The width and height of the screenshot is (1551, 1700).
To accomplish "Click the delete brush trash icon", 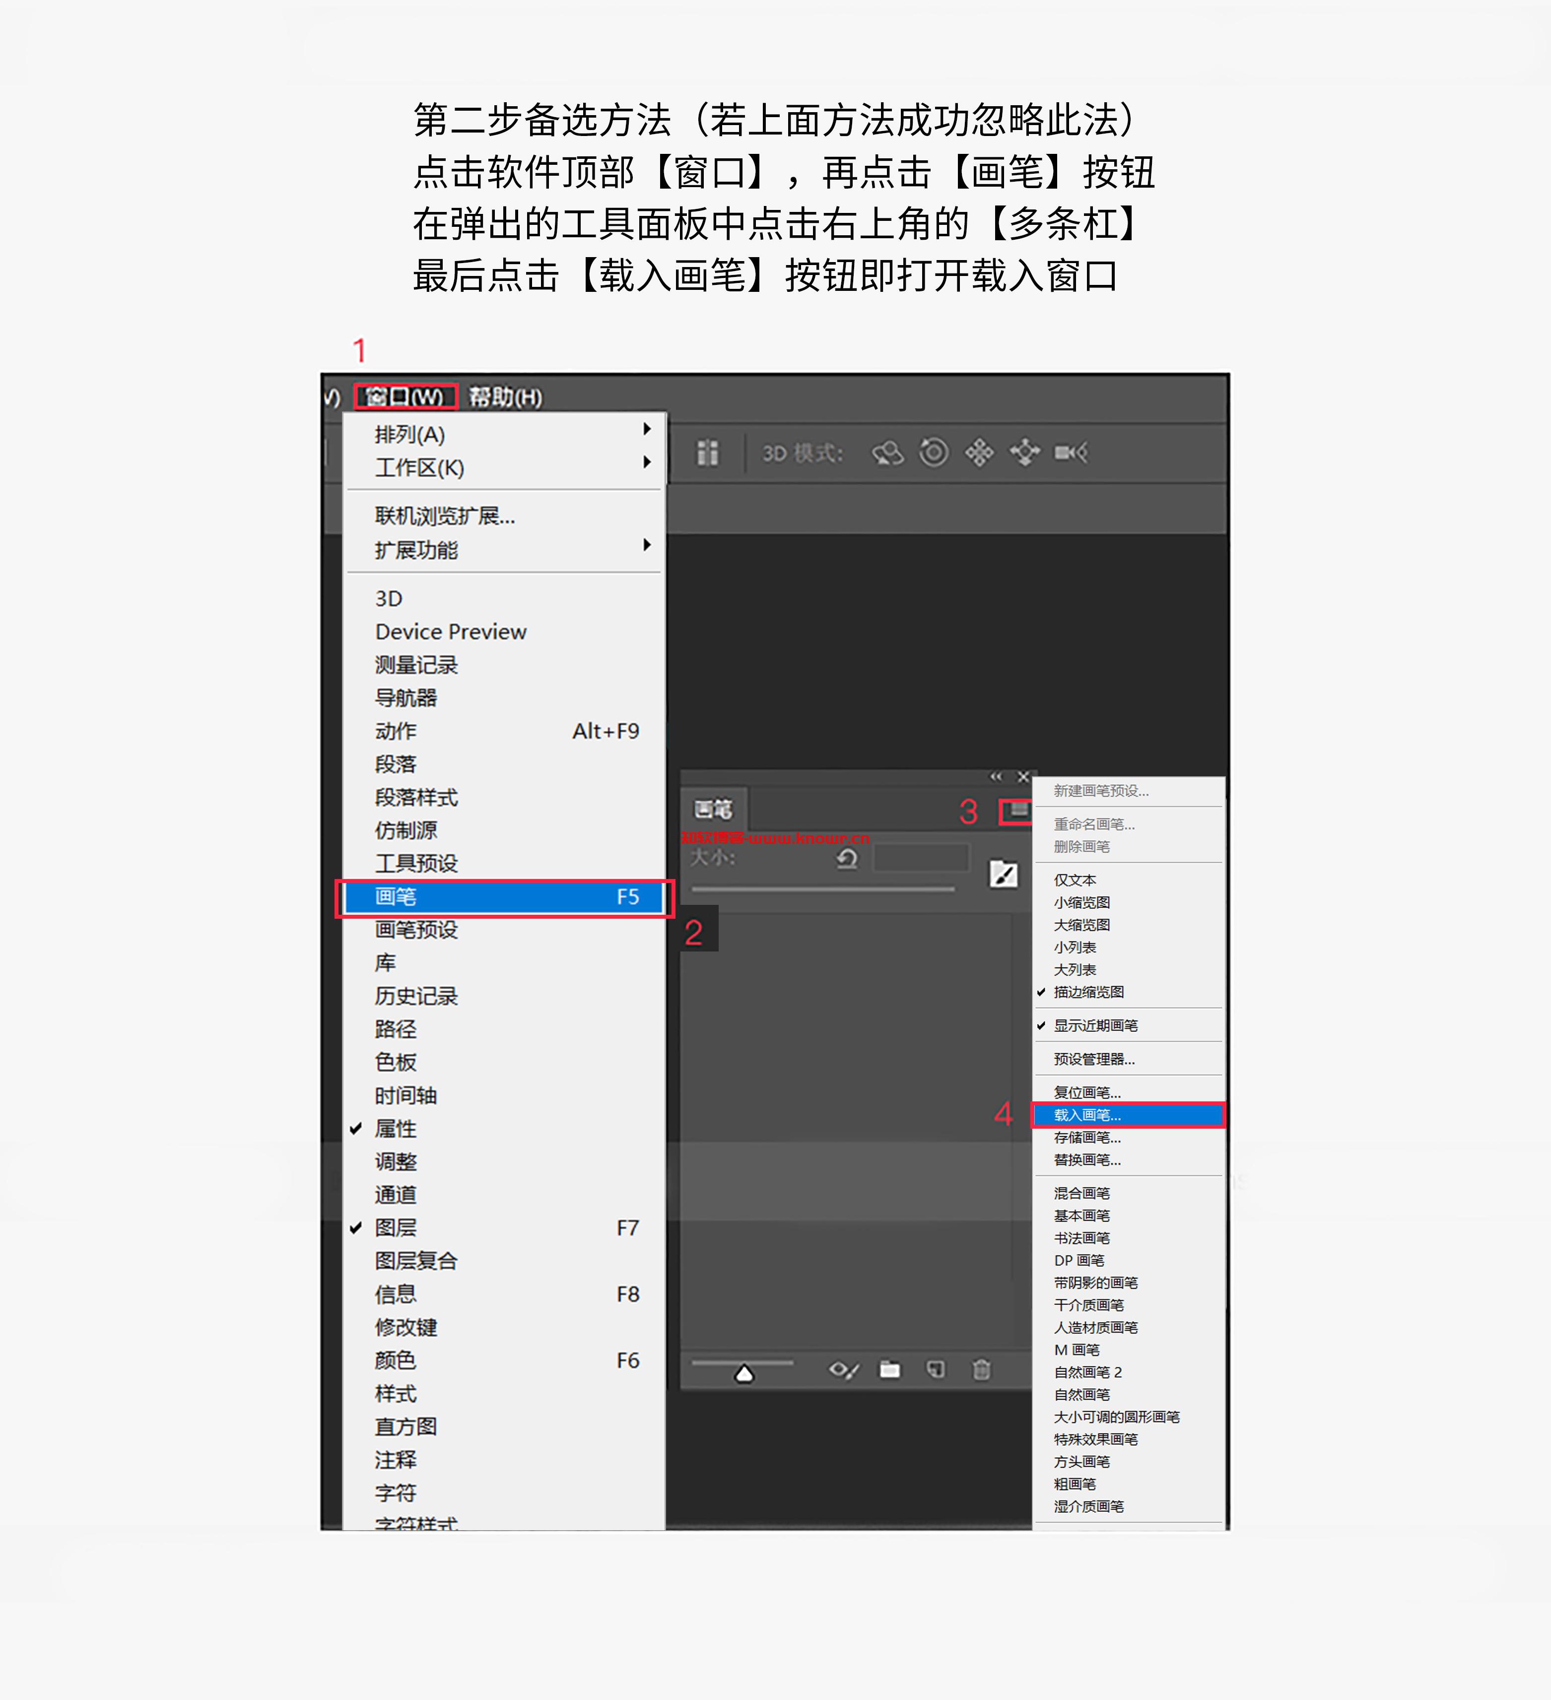I will 982,1368.
